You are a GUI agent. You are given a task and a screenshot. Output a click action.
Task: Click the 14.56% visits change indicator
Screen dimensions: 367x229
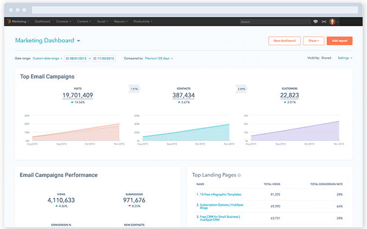pyautogui.click(x=78, y=102)
